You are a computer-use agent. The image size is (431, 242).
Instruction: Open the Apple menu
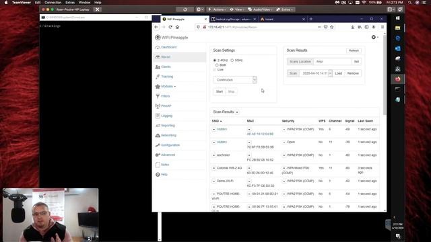click(x=6, y=3)
